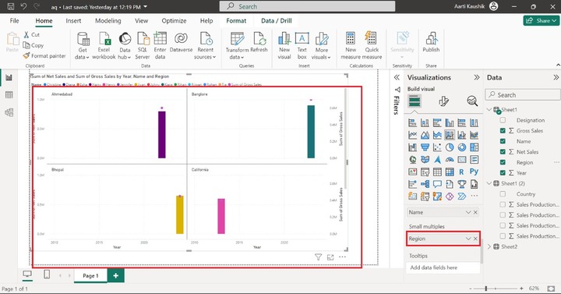The image size is (561, 294).
Task: Click the Share button
Action: (x=541, y=21)
